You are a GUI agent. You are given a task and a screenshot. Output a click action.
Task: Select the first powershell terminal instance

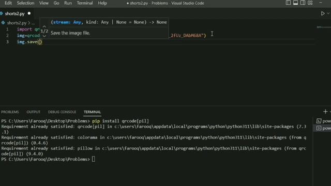click(323, 121)
